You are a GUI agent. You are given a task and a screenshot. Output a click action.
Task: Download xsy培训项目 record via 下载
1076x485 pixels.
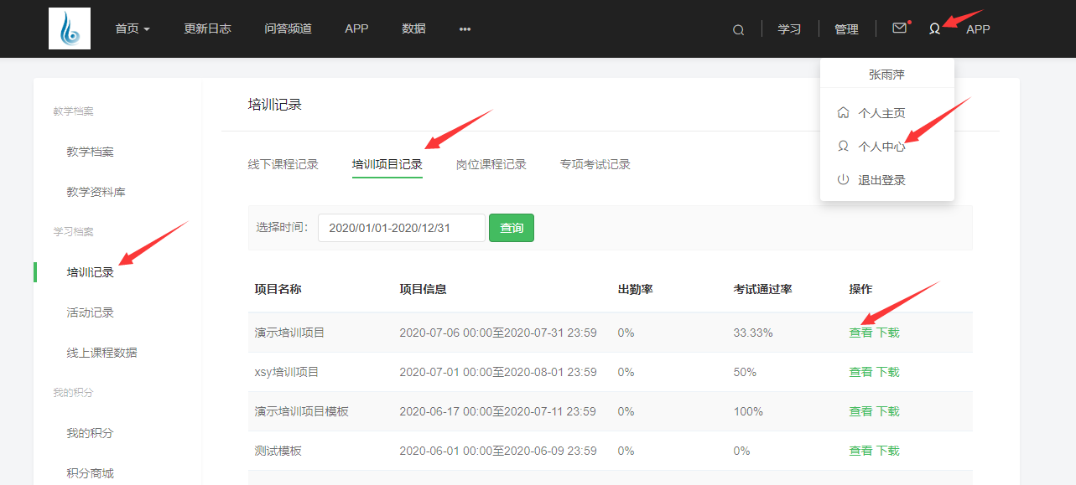pyautogui.click(x=888, y=372)
